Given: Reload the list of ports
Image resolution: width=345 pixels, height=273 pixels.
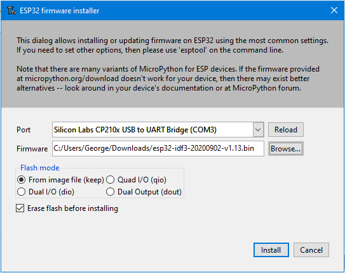Looking at the screenshot, I should [285, 130].
